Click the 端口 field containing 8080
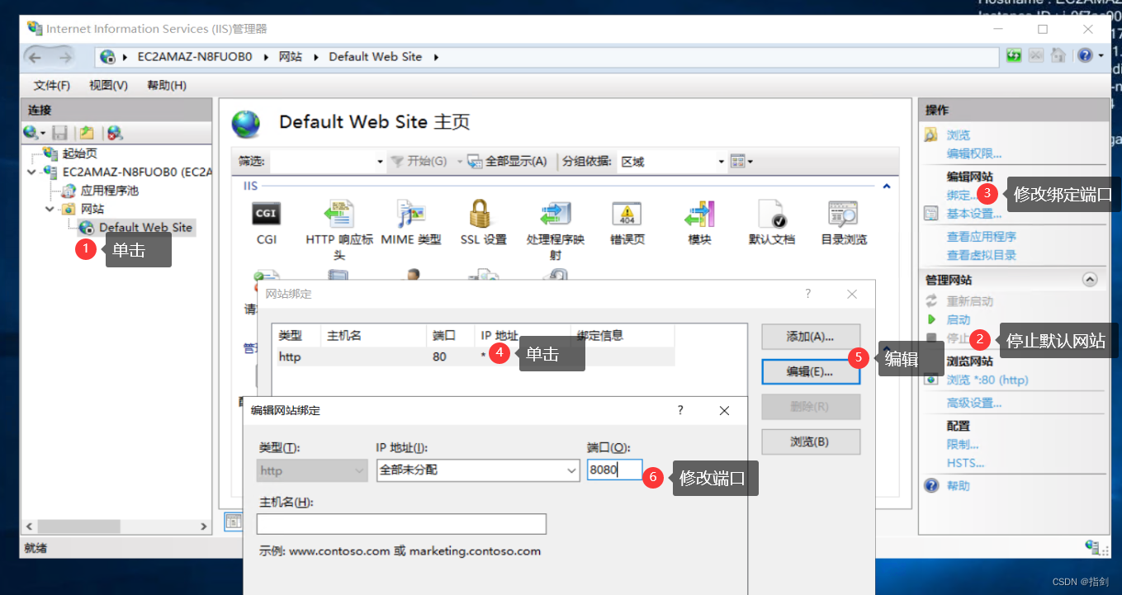This screenshot has height=595, width=1122. pyautogui.click(x=614, y=470)
